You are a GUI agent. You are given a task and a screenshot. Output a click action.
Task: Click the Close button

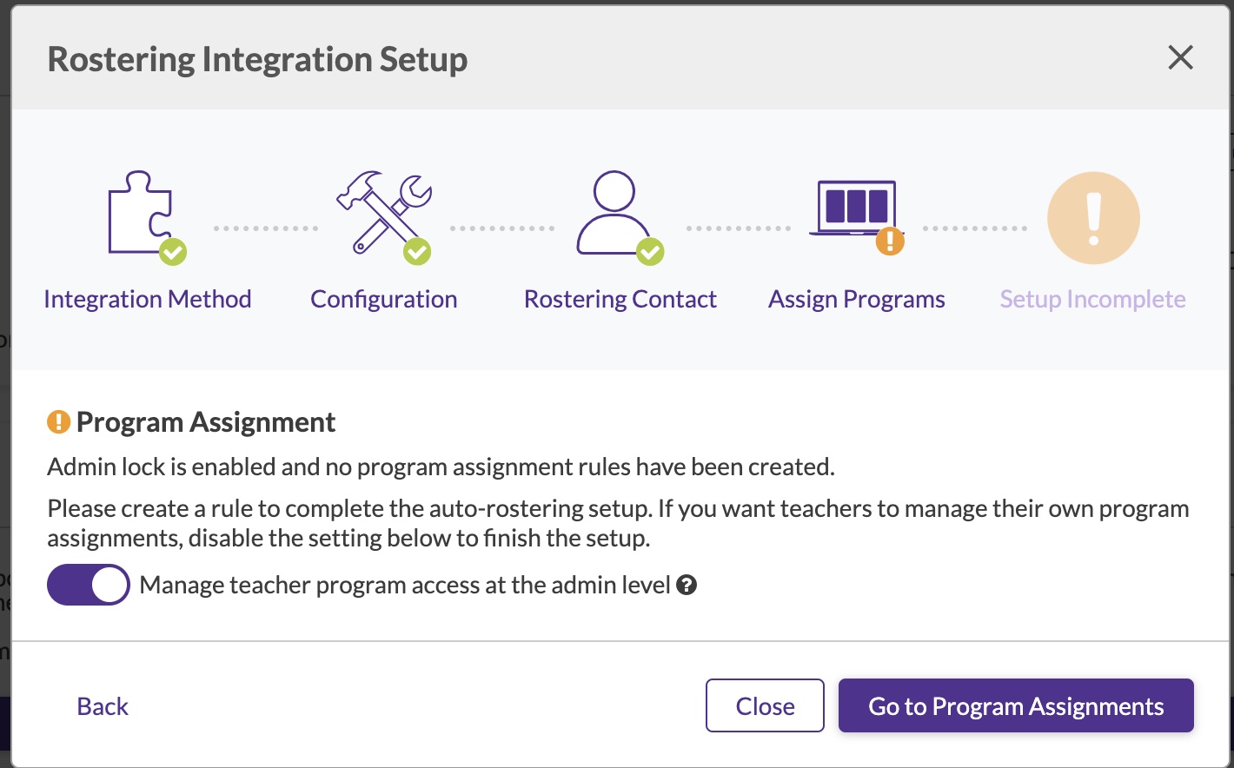point(765,706)
